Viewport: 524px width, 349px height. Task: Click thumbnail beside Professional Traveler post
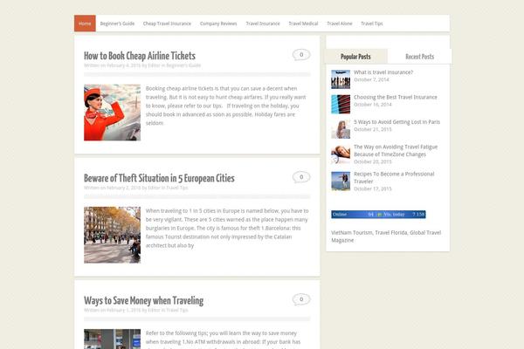[x=341, y=181]
